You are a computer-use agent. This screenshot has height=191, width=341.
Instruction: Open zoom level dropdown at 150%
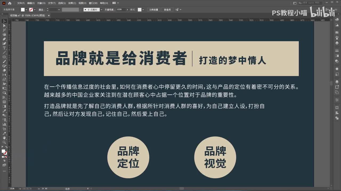(20, 189)
